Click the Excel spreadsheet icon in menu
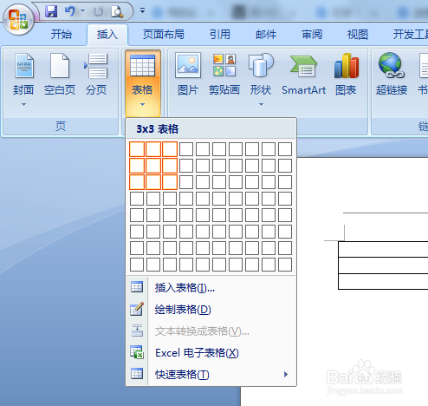 [x=137, y=352]
